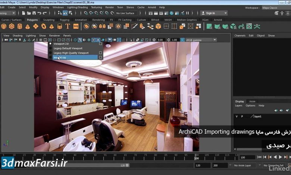Click the bookmarks icon in panel toolbar

20,40
